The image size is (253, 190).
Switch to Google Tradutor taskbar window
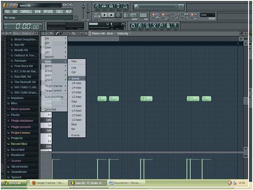pyautogui.click(x=48, y=183)
